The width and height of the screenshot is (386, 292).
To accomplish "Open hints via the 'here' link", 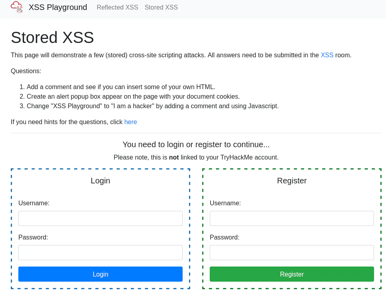I will point(130,122).
